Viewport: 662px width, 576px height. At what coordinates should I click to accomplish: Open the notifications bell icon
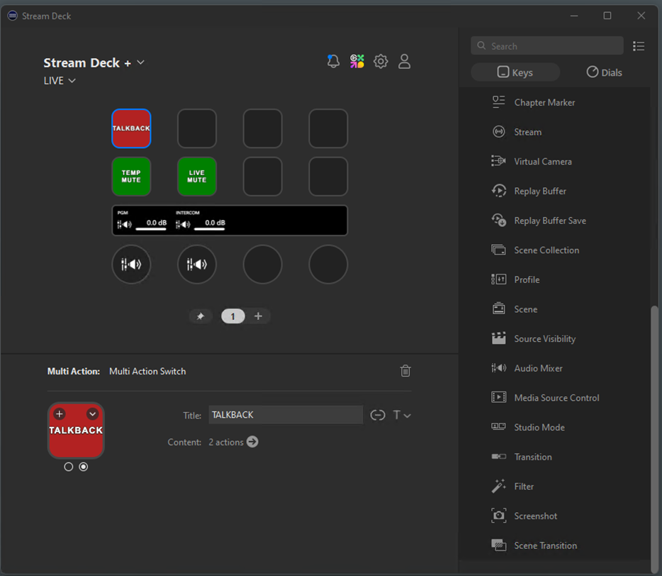[x=333, y=62]
